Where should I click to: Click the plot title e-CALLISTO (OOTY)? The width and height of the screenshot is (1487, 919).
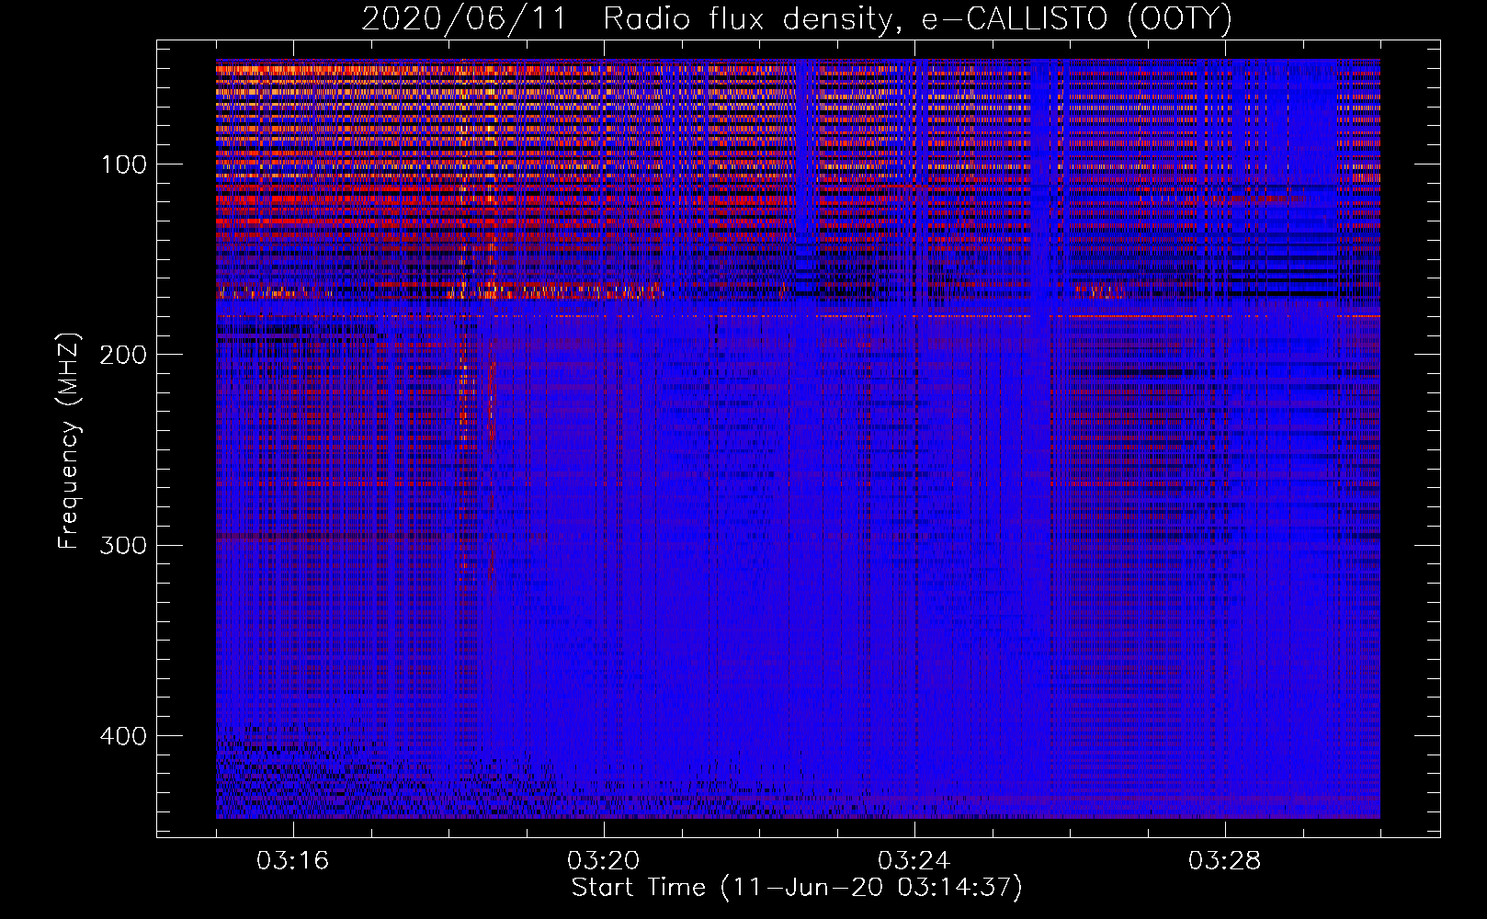1076,19
